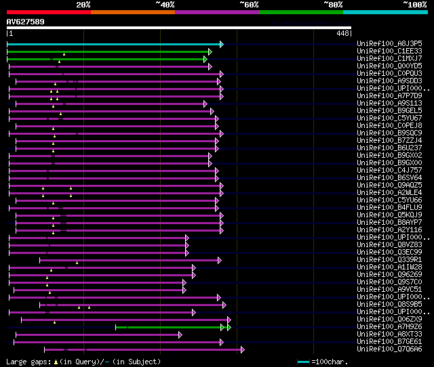Select the UniRef100_Q5KQJ9 label

coord(389,215)
